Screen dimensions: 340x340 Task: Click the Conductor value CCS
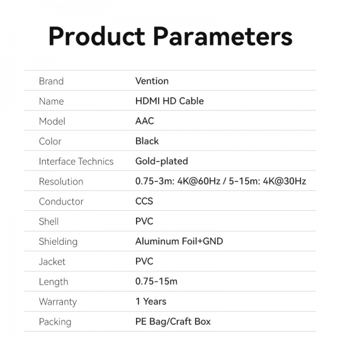pos(144,201)
